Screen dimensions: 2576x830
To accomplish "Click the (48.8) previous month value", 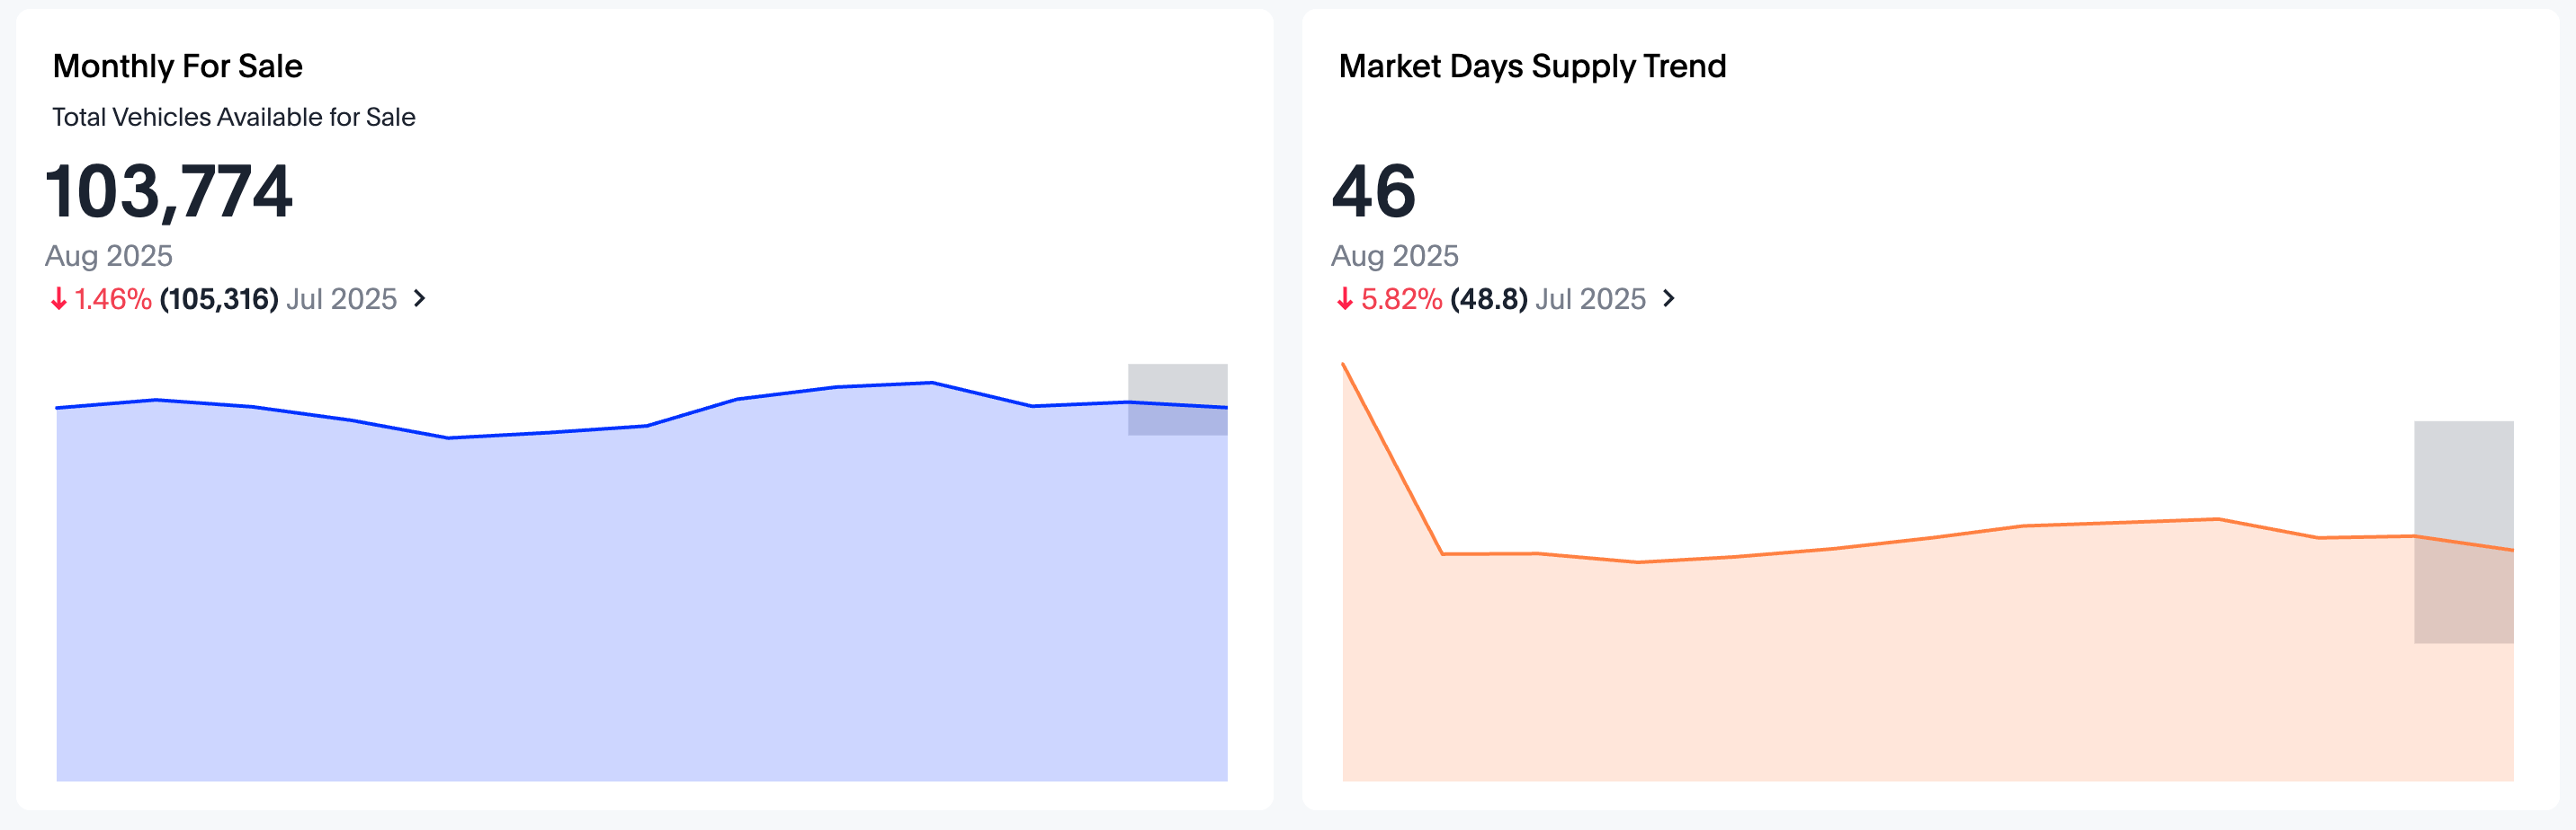I will [1489, 298].
